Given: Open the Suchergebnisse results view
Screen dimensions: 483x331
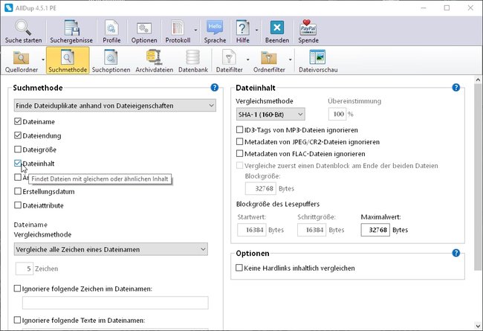Looking at the screenshot, I should pos(71,31).
